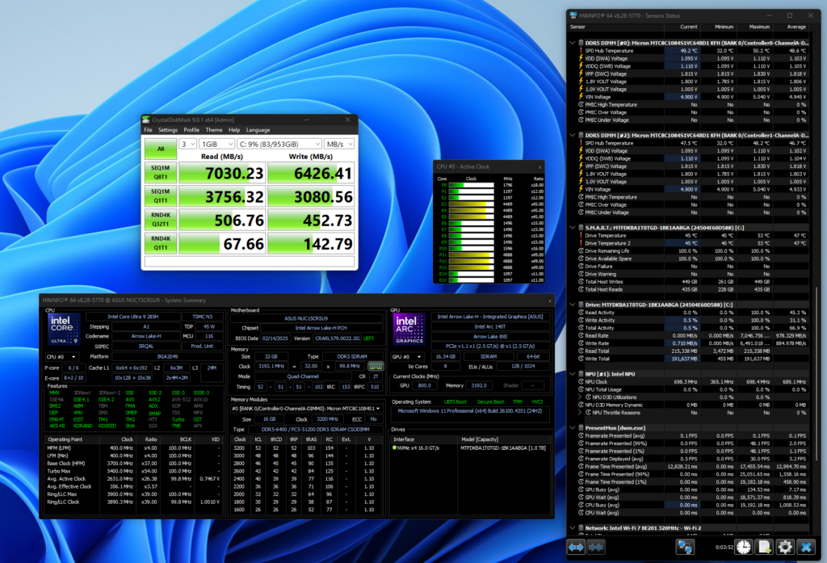The width and height of the screenshot is (827, 563).
Task: Open the CPU #0 selector dropdown
Action: tap(61, 357)
